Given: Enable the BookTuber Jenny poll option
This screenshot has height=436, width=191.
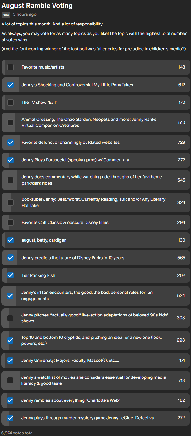Looking at the screenshot, I should 10,203.
